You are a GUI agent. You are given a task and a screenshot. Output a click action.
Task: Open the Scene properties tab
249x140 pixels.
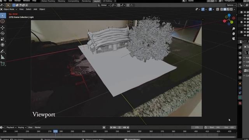[240, 67]
